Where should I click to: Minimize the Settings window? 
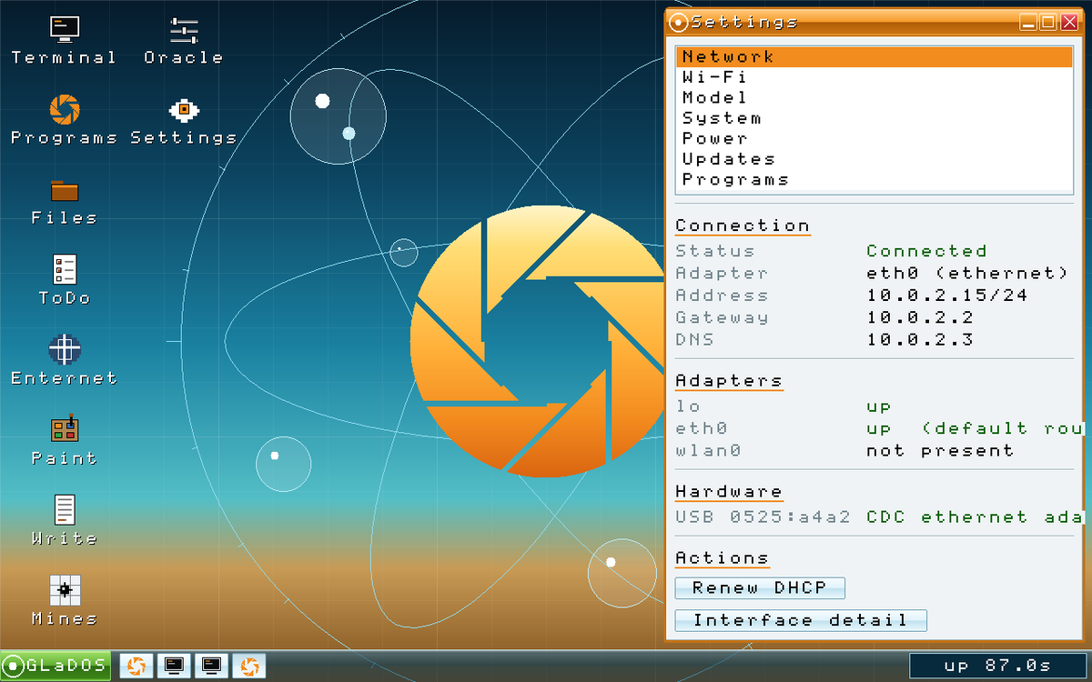[1028, 22]
